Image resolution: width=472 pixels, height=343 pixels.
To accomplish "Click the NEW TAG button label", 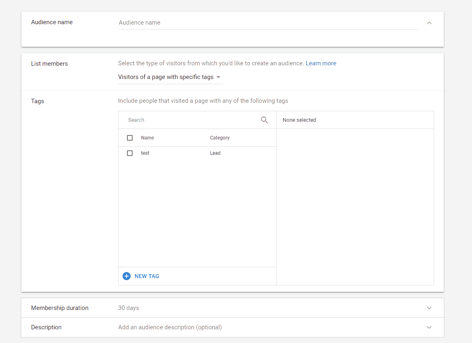I will pos(147,276).
